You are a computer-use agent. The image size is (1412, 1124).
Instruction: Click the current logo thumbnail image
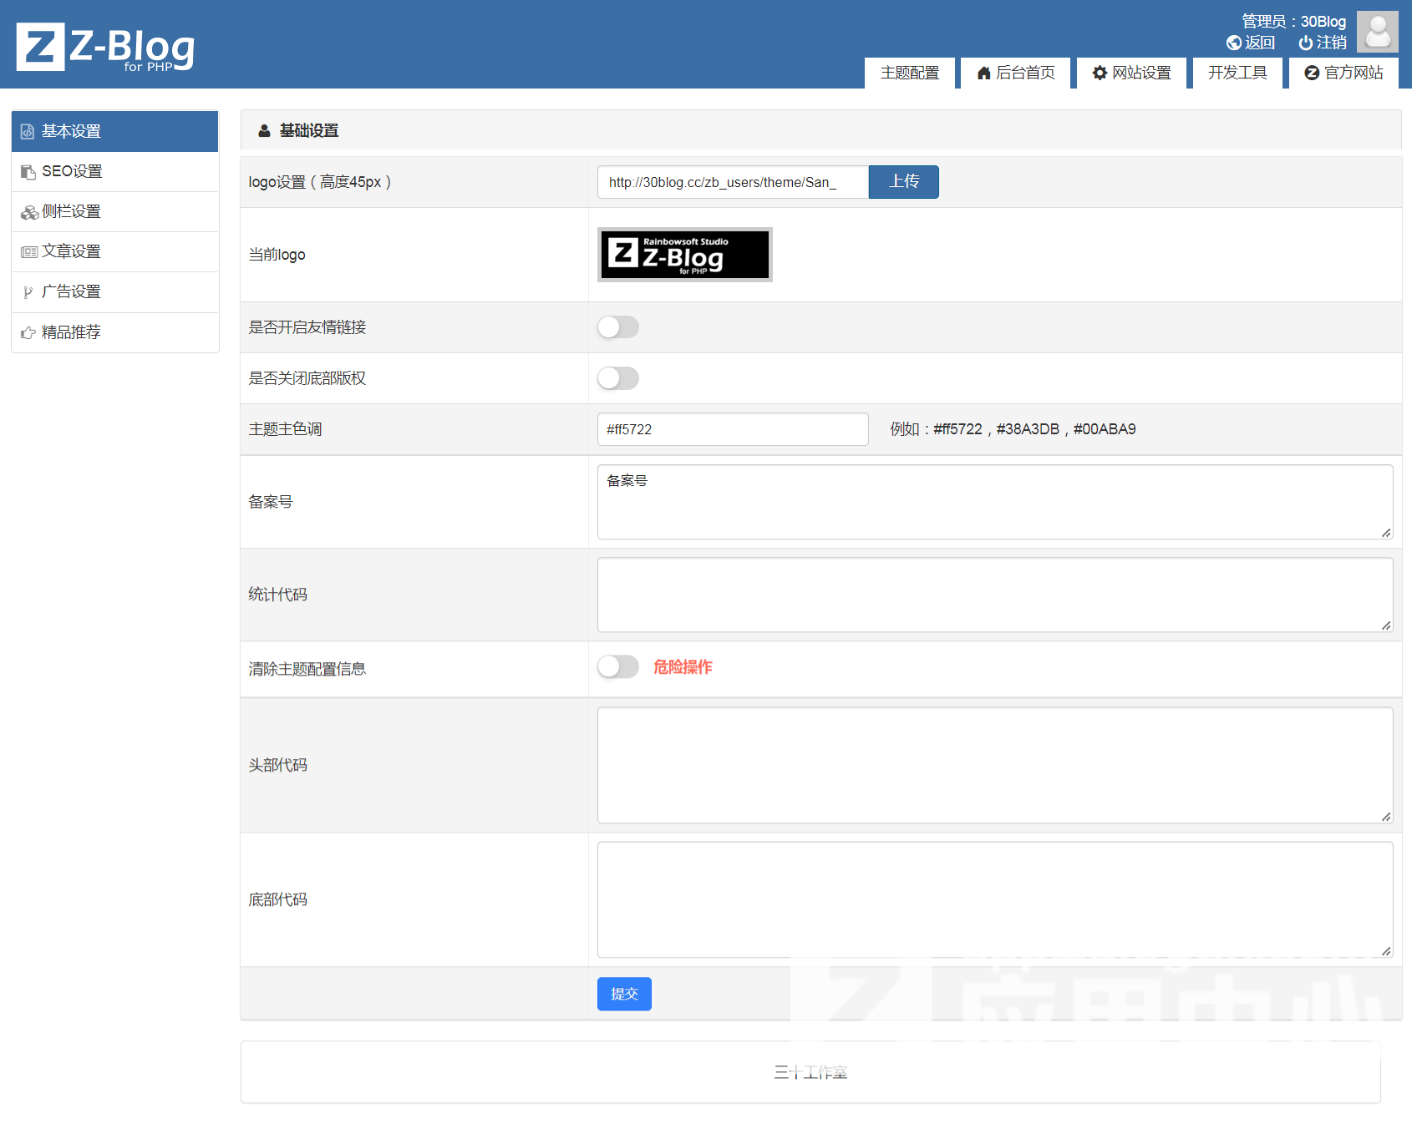pyautogui.click(x=684, y=255)
